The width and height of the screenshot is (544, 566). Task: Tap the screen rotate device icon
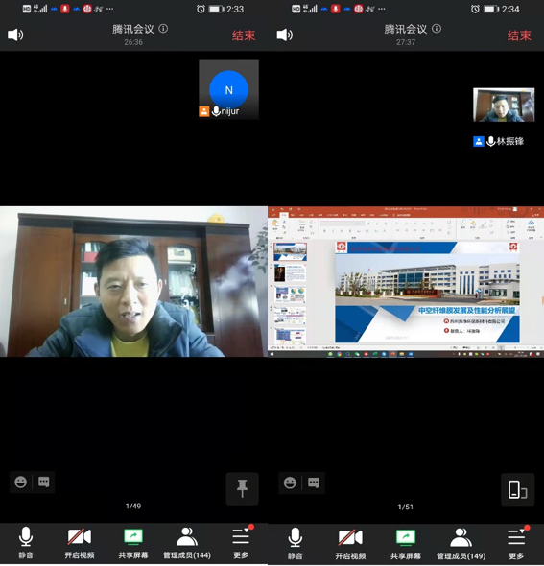[517, 490]
